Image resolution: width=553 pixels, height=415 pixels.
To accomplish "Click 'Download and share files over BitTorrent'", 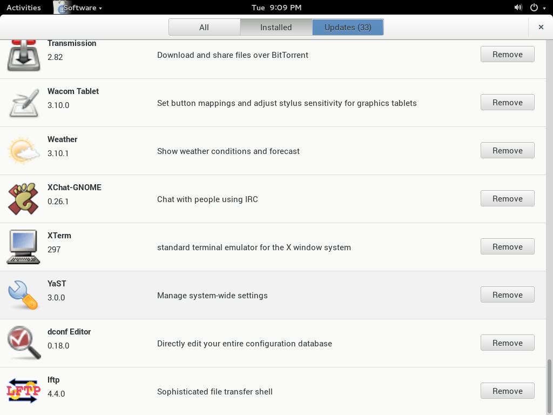I will coord(233,55).
